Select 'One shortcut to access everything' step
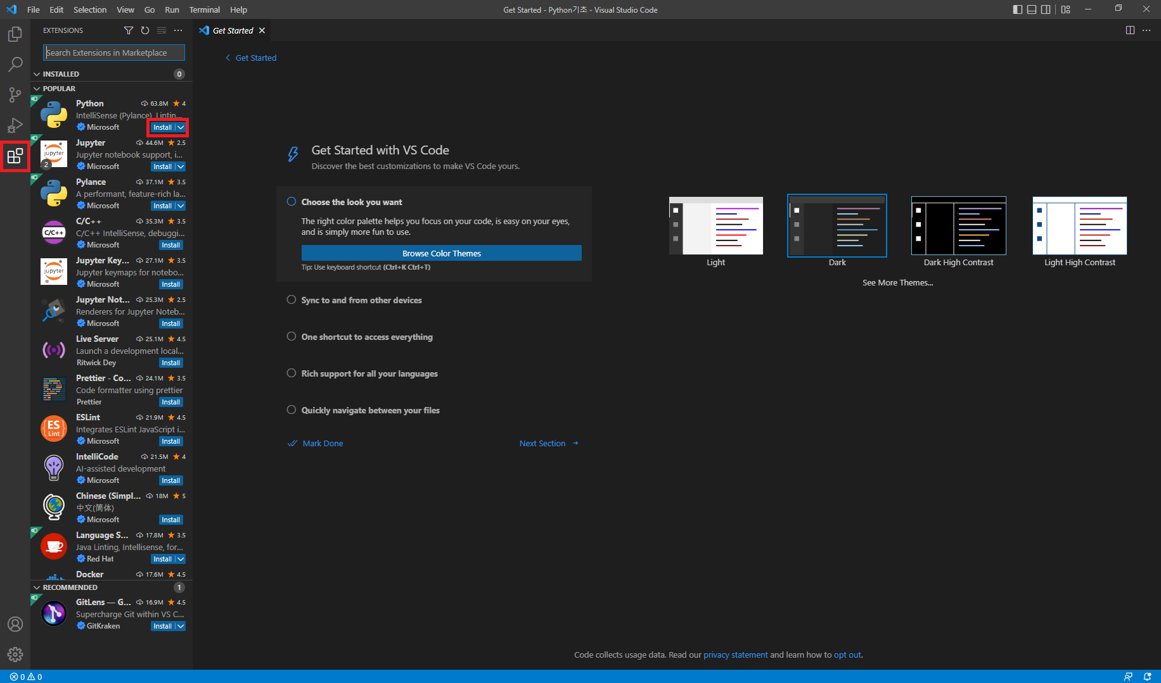 [x=292, y=337]
